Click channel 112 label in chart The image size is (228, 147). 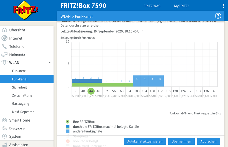(x=160, y=91)
